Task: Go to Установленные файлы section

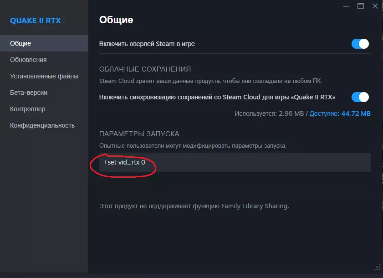Action: 44,76
